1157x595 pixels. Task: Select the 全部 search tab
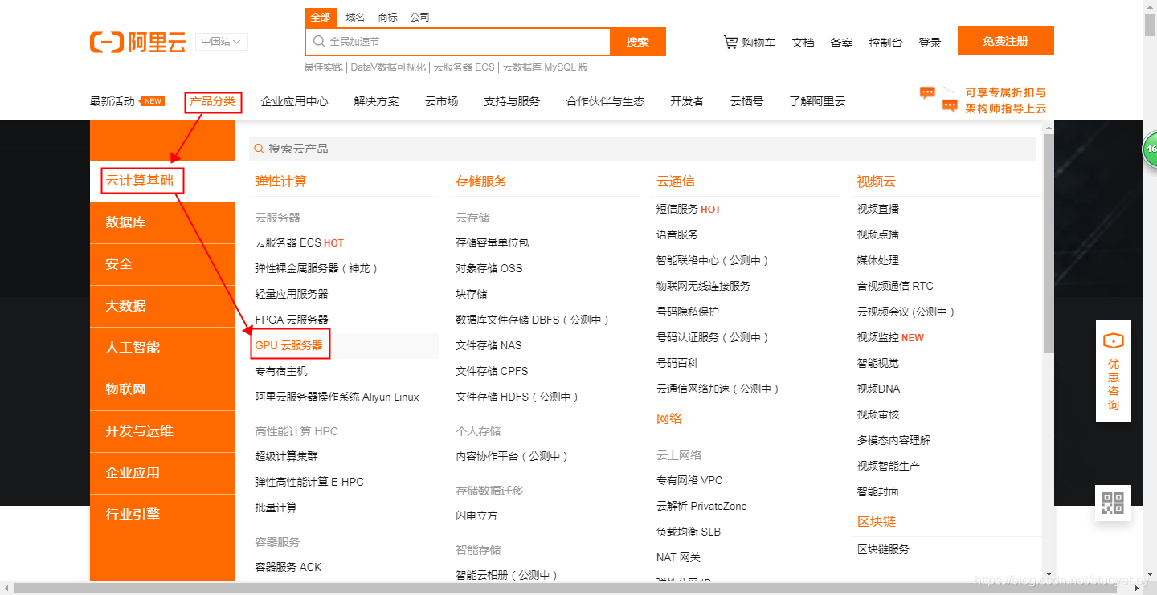click(x=321, y=17)
